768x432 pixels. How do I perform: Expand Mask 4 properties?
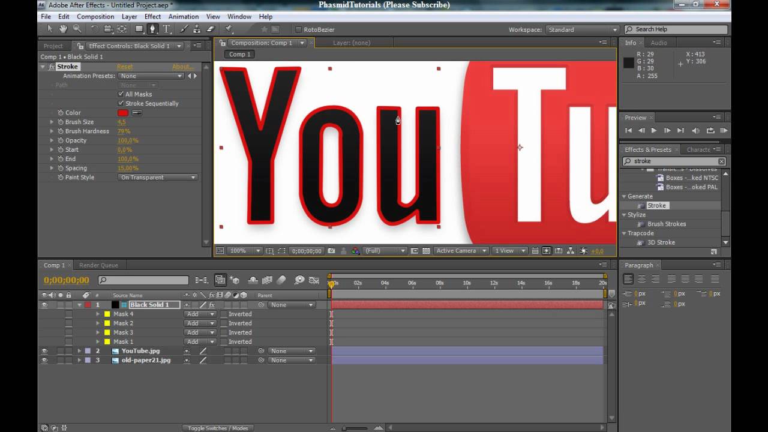98,314
